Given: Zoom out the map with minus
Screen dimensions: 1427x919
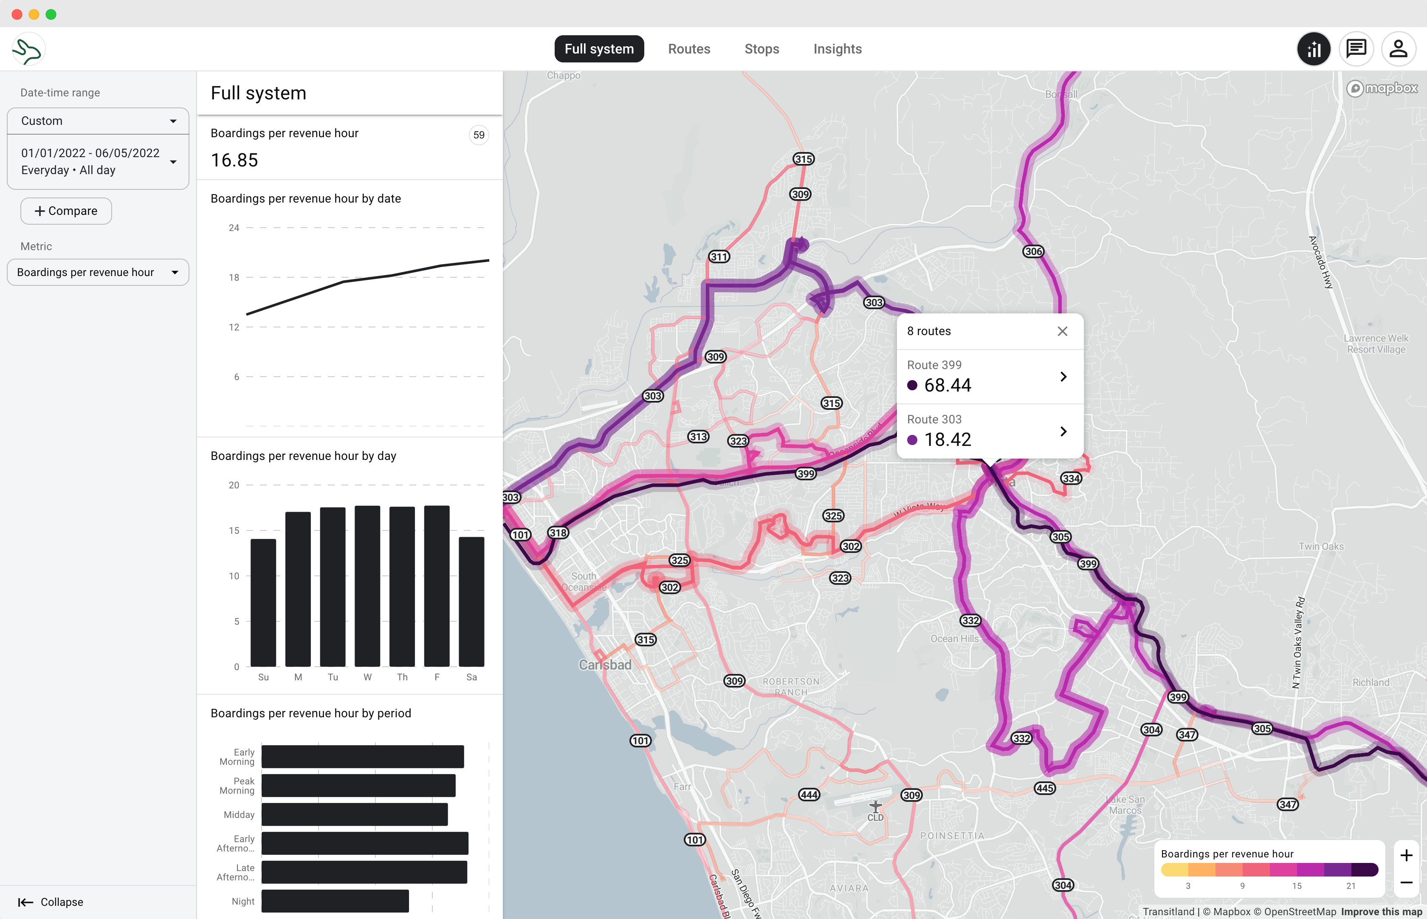Looking at the screenshot, I should pos(1406,882).
